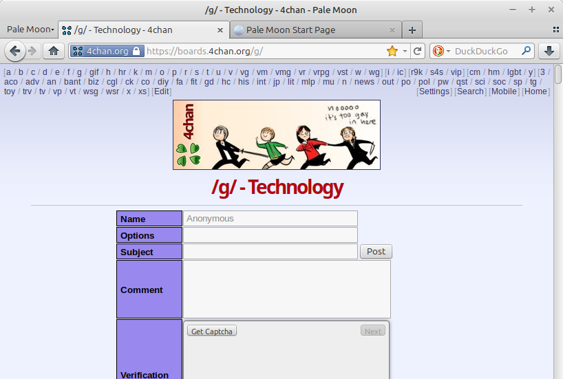
Task: Switch to the /g/ - Technology tab
Action: click(x=144, y=30)
